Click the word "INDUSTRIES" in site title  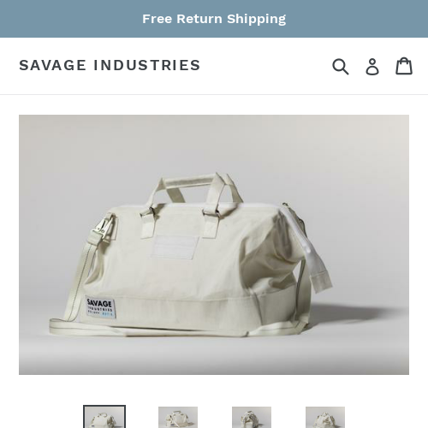pos(147,65)
